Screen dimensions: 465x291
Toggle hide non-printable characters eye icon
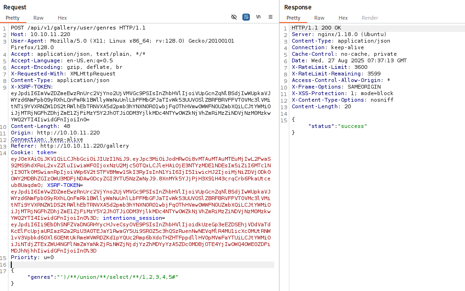pyautogui.click(x=234, y=17)
